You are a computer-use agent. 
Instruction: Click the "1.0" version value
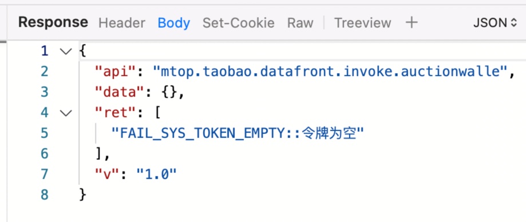[157, 175]
